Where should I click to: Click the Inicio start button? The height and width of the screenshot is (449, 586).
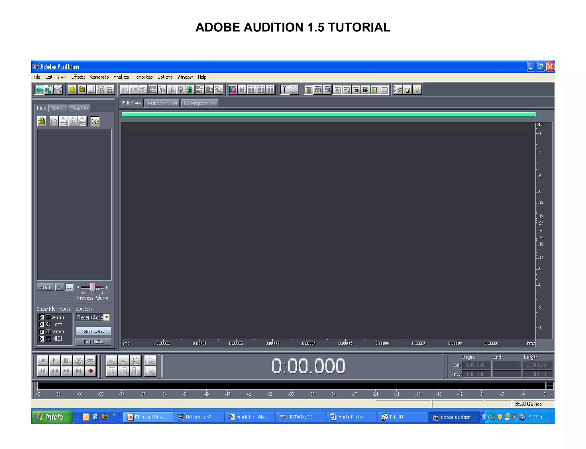coord(52,417)
